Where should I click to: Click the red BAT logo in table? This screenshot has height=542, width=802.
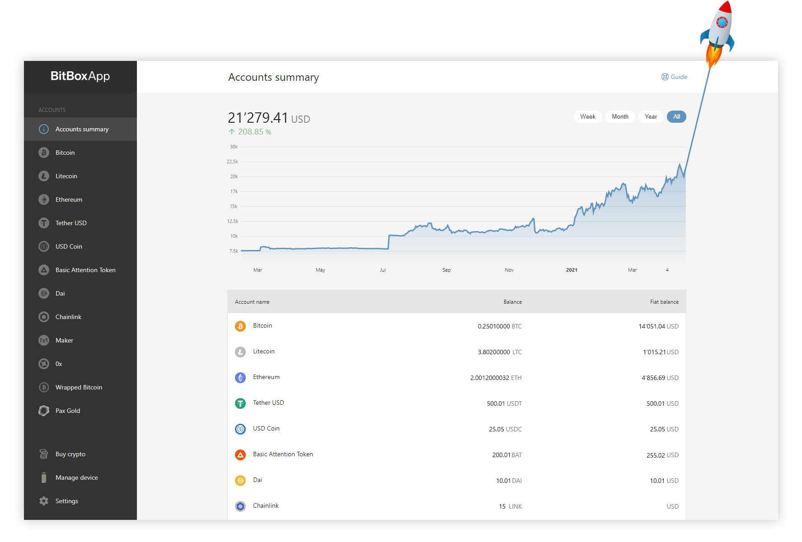[240, 454]
